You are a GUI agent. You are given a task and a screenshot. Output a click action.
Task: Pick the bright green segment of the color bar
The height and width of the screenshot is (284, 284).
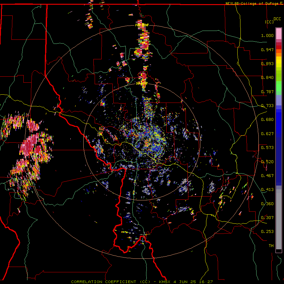click(x=279, y=86)
